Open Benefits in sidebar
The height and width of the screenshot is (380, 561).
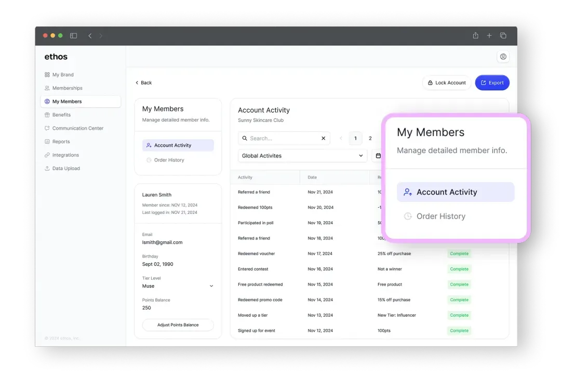(x=61, y=115)
